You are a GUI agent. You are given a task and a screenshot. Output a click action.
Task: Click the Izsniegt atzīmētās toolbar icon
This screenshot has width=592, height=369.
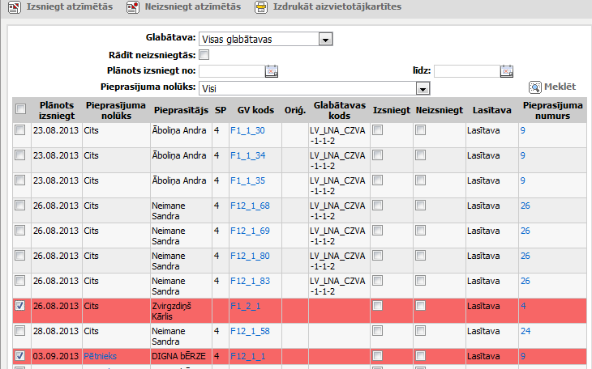tap(14, 7)
